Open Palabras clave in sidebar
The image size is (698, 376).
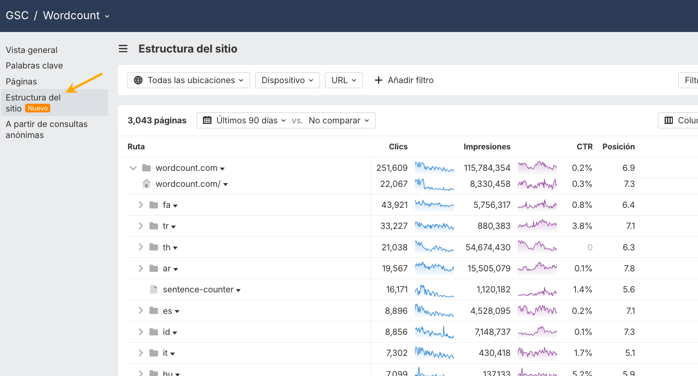pyautogui.click(x=34, y=66)
